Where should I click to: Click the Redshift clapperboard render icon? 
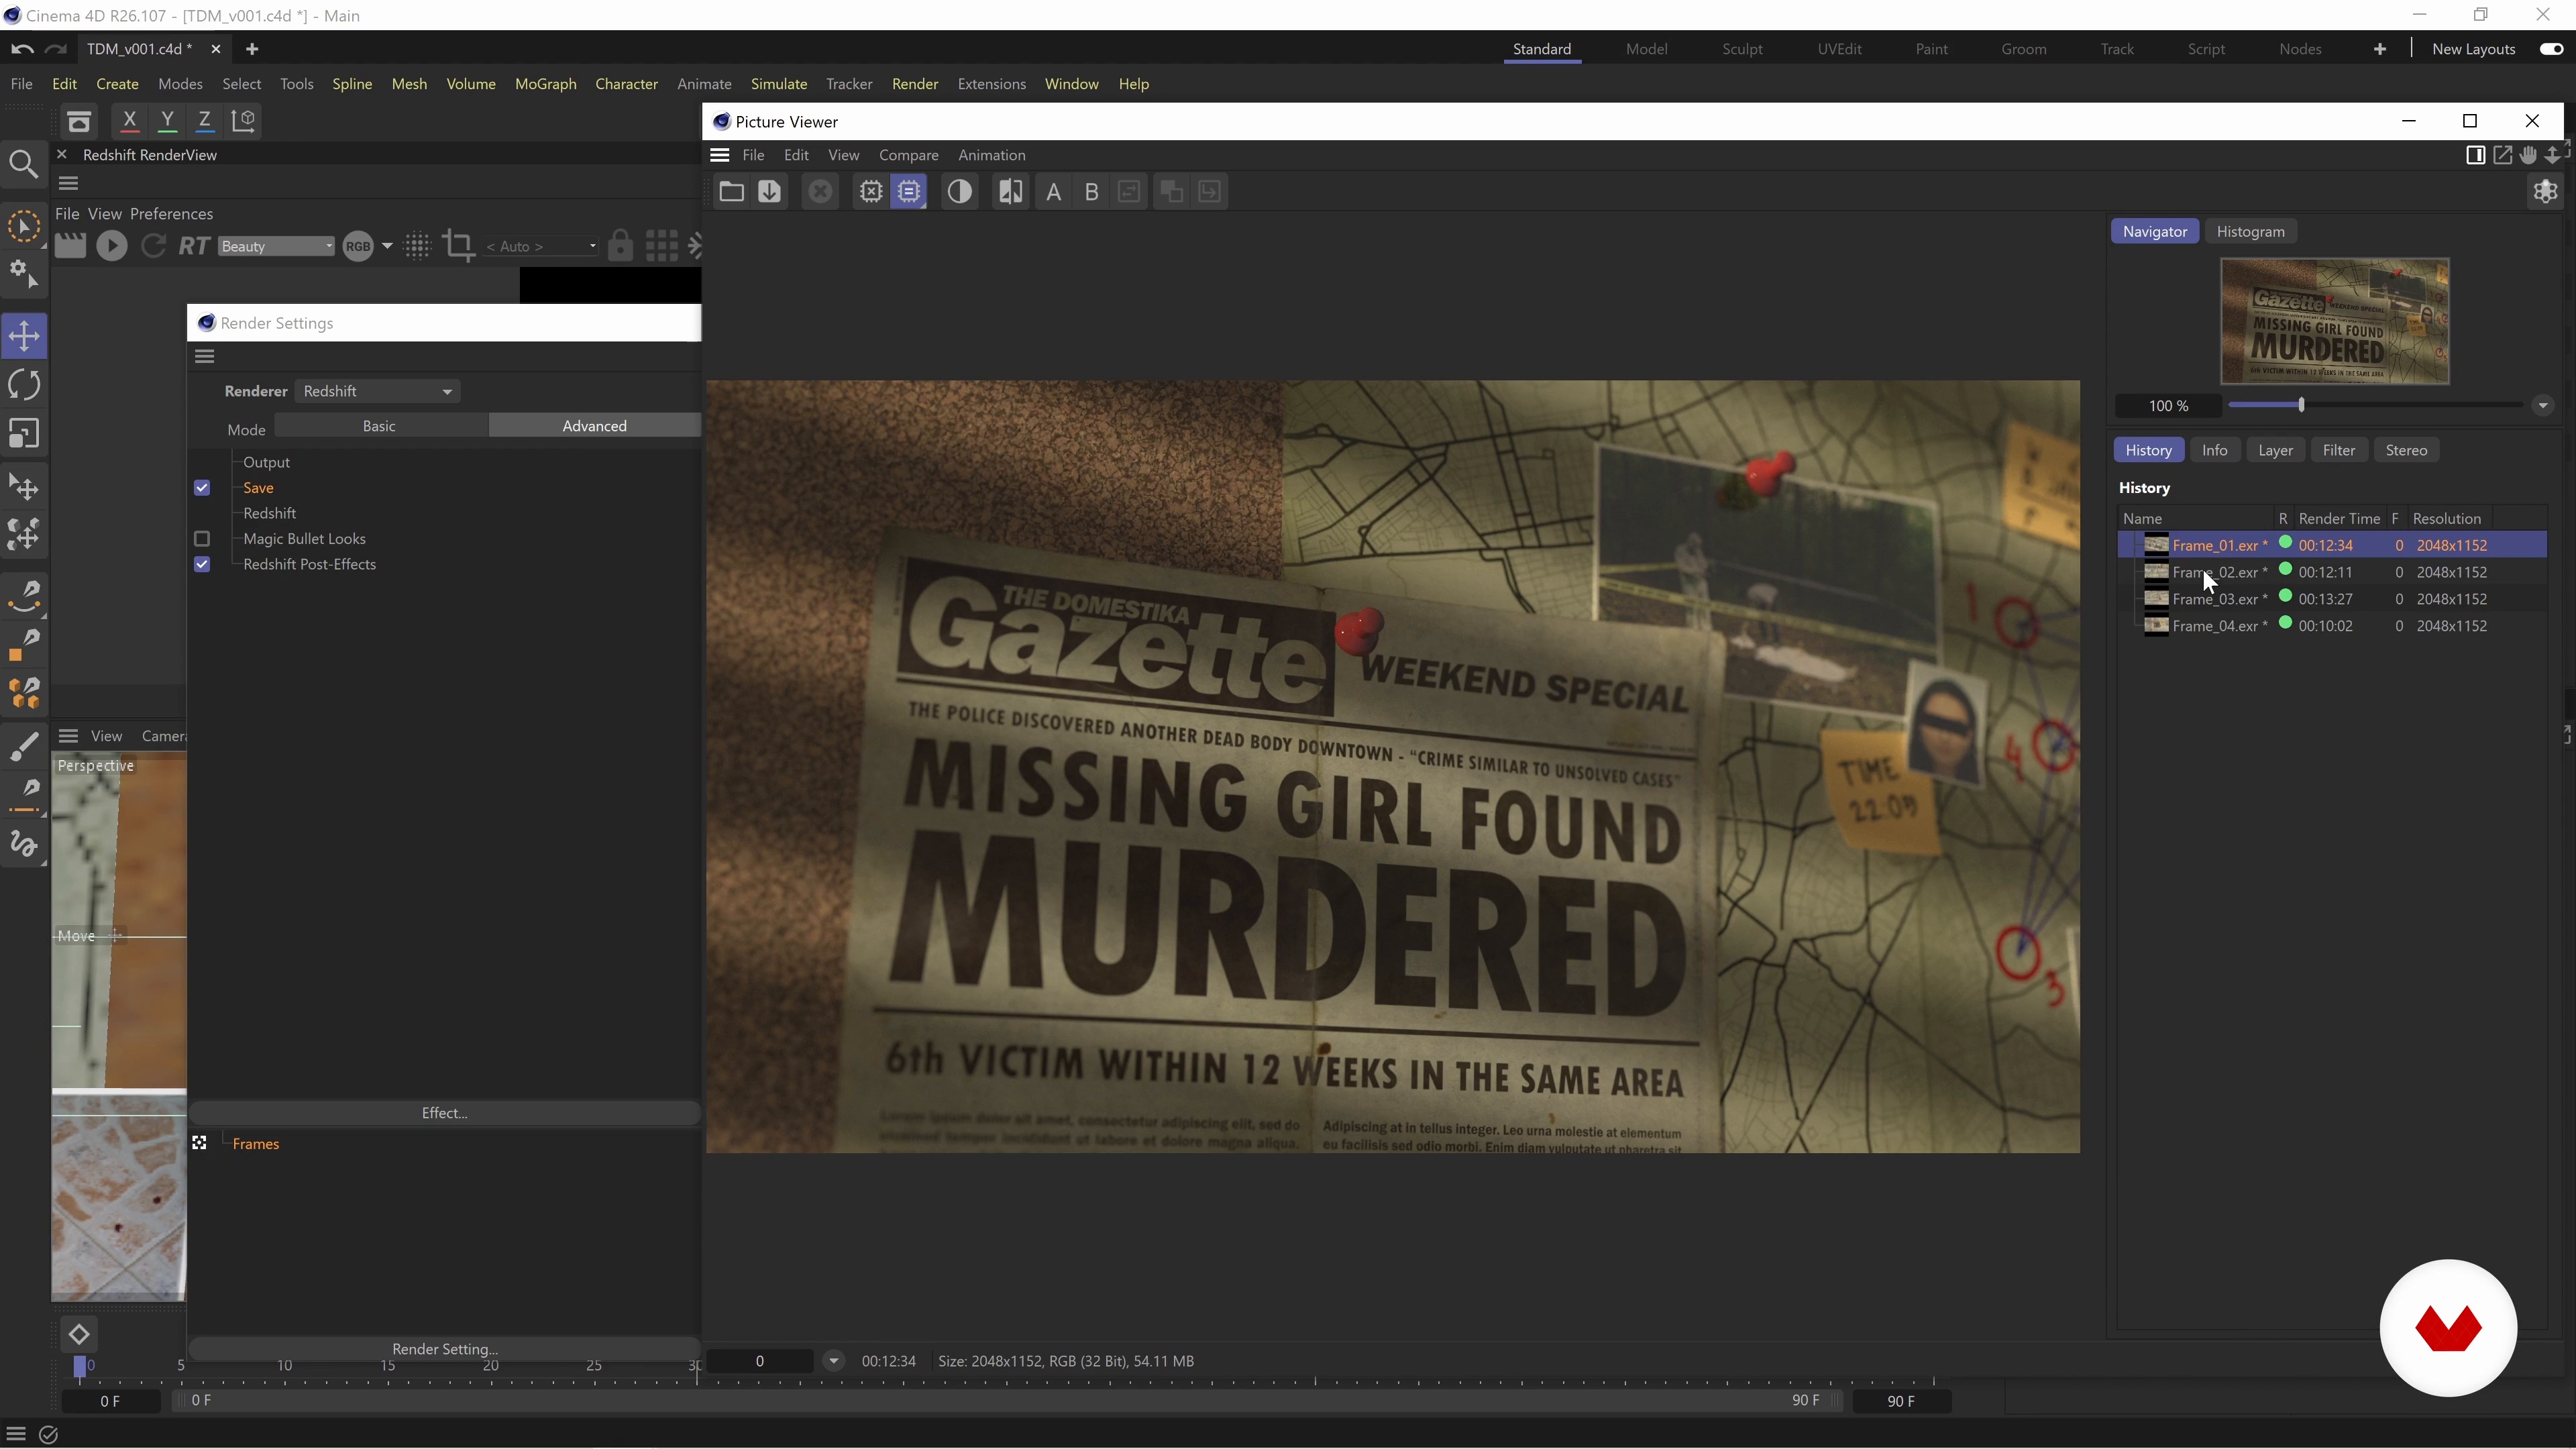(x=70, y=246)
